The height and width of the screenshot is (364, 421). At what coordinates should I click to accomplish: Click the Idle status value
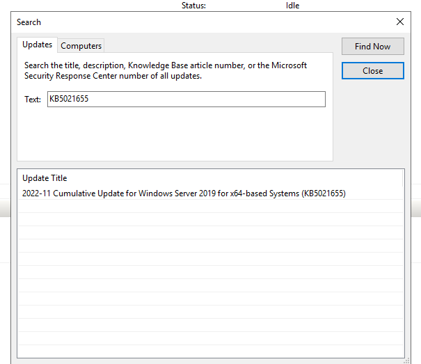292,6
